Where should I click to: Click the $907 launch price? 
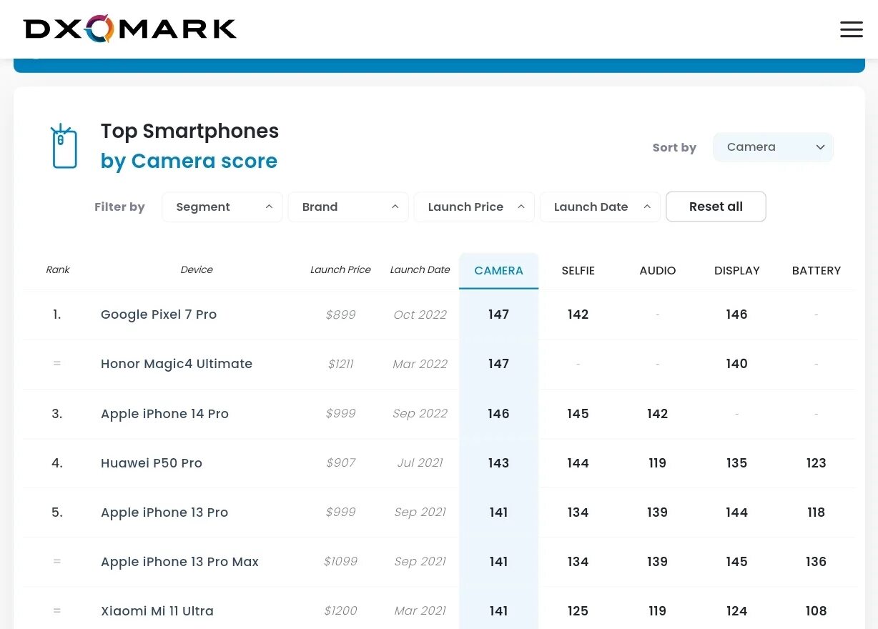[340, 463]
